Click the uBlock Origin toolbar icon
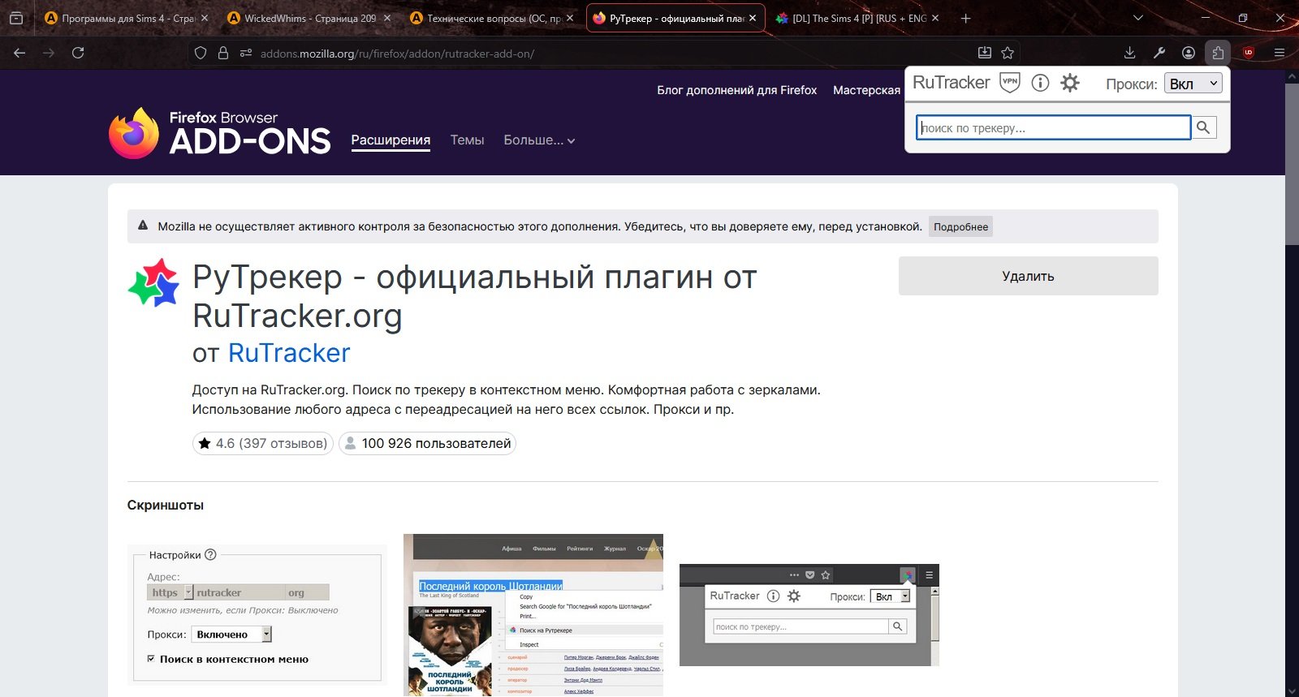This screenshot has width=1299, height=697. pos(1249,53)
